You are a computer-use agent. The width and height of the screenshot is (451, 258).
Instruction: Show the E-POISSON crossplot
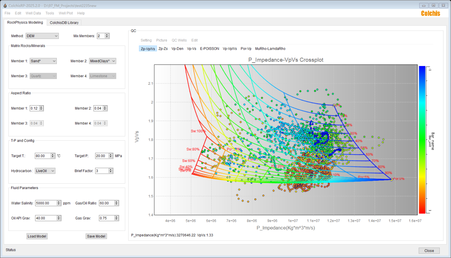(x=209, y=48)
